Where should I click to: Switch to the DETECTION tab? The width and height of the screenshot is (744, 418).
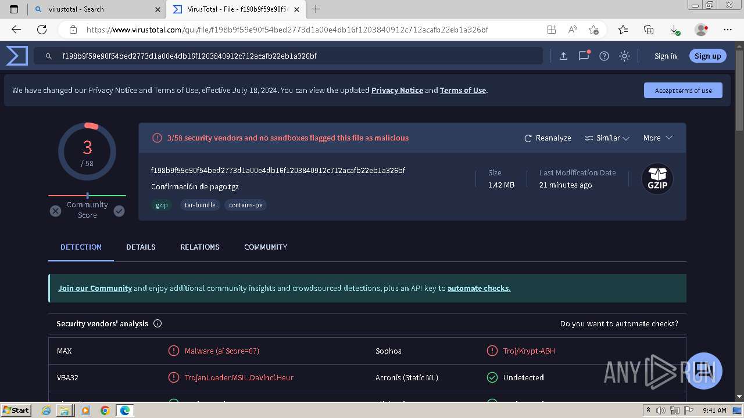coord(81,247)
